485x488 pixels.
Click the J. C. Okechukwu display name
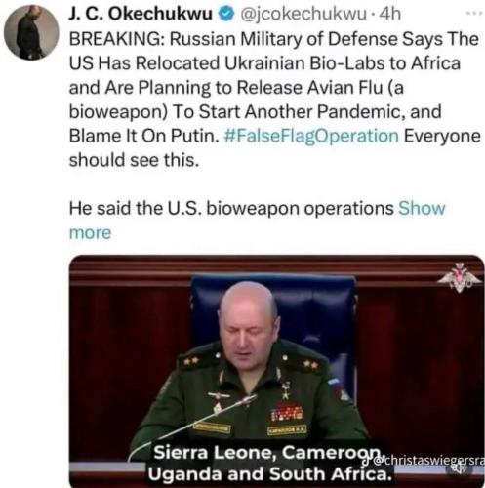click(141, 14)
